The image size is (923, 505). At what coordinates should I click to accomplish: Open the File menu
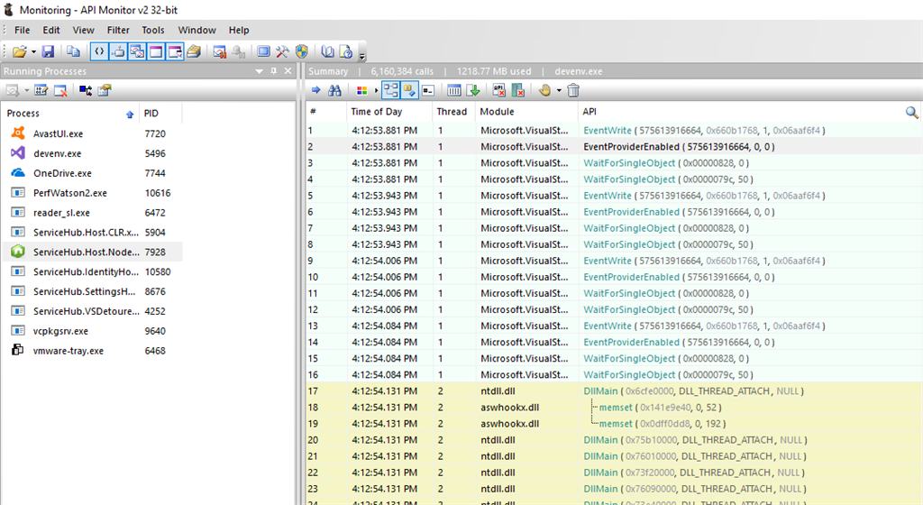click(x=23, y=30)
